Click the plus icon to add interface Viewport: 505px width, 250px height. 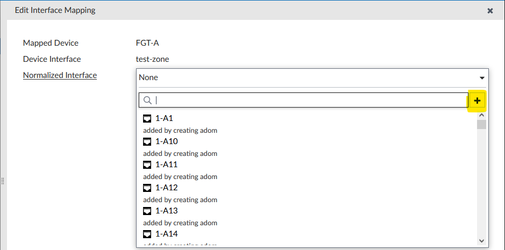(x=477, y=101)
